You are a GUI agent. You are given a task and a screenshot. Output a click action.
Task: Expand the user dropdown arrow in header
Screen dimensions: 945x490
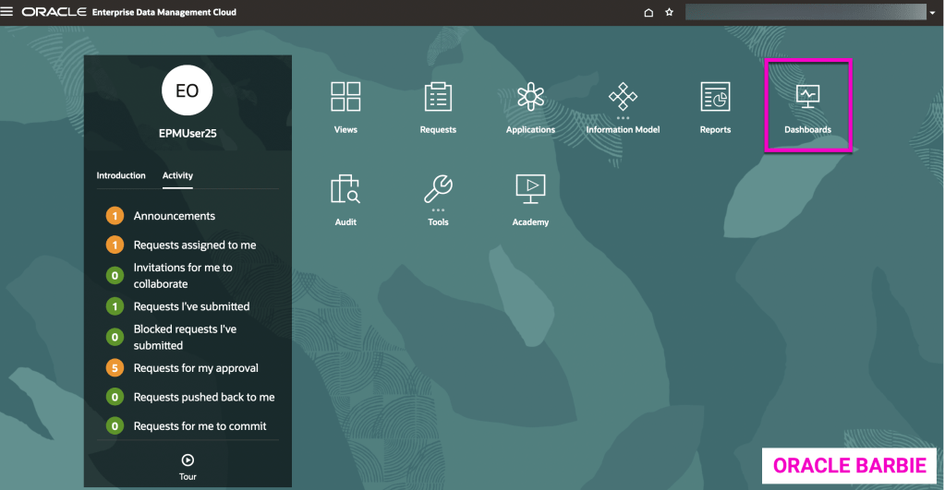click(x=932, y=13)
